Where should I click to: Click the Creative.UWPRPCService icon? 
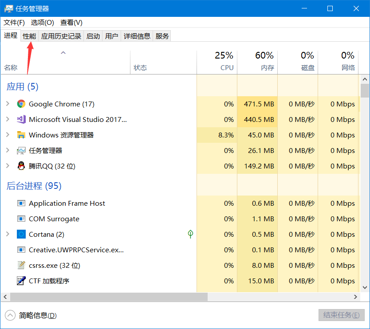tap(21, 250)
